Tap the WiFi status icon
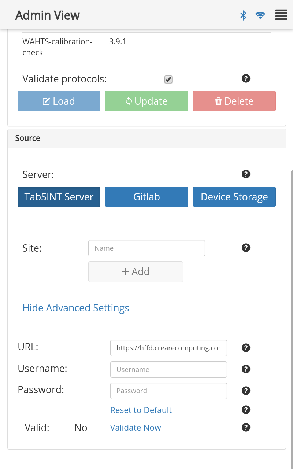The image size is (293, 469). [260, 15]
